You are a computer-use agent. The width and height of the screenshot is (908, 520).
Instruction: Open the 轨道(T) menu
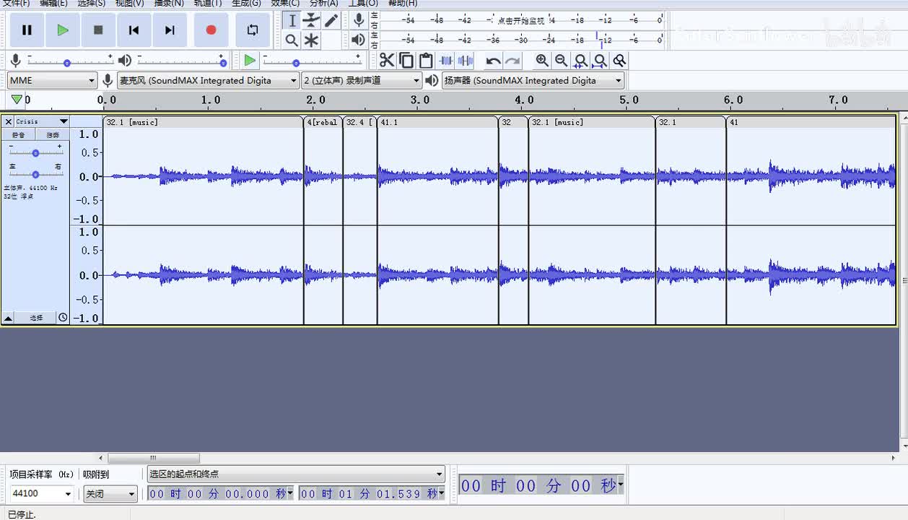click(208, 3)
